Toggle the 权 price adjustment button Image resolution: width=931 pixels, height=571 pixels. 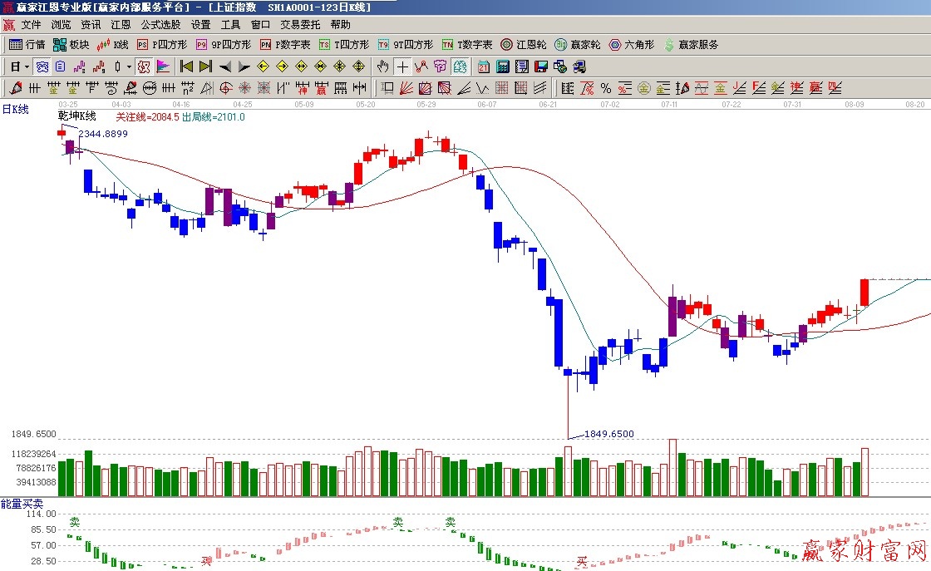coord(144,66)
